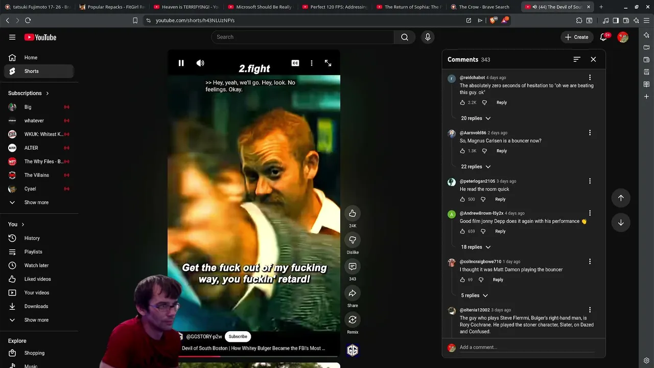This screenshot has height=368, width=654.
Task: Toggle closed captions on the short
Action: (x=295, y=63)
